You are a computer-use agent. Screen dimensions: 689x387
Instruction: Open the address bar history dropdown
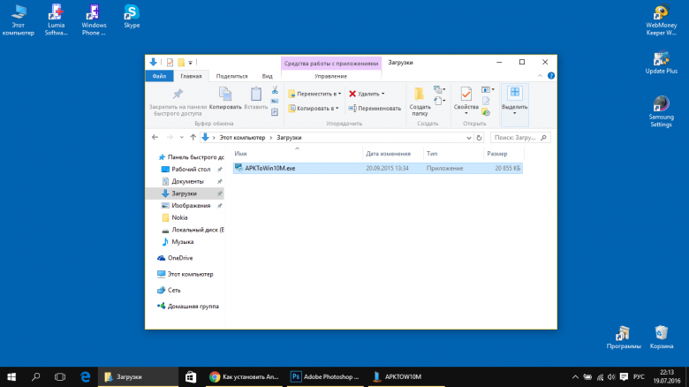[468, 138]
